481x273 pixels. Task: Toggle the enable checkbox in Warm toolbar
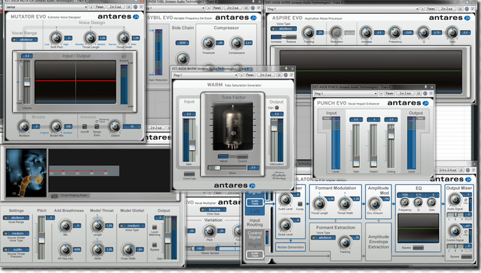click(291, 75)
